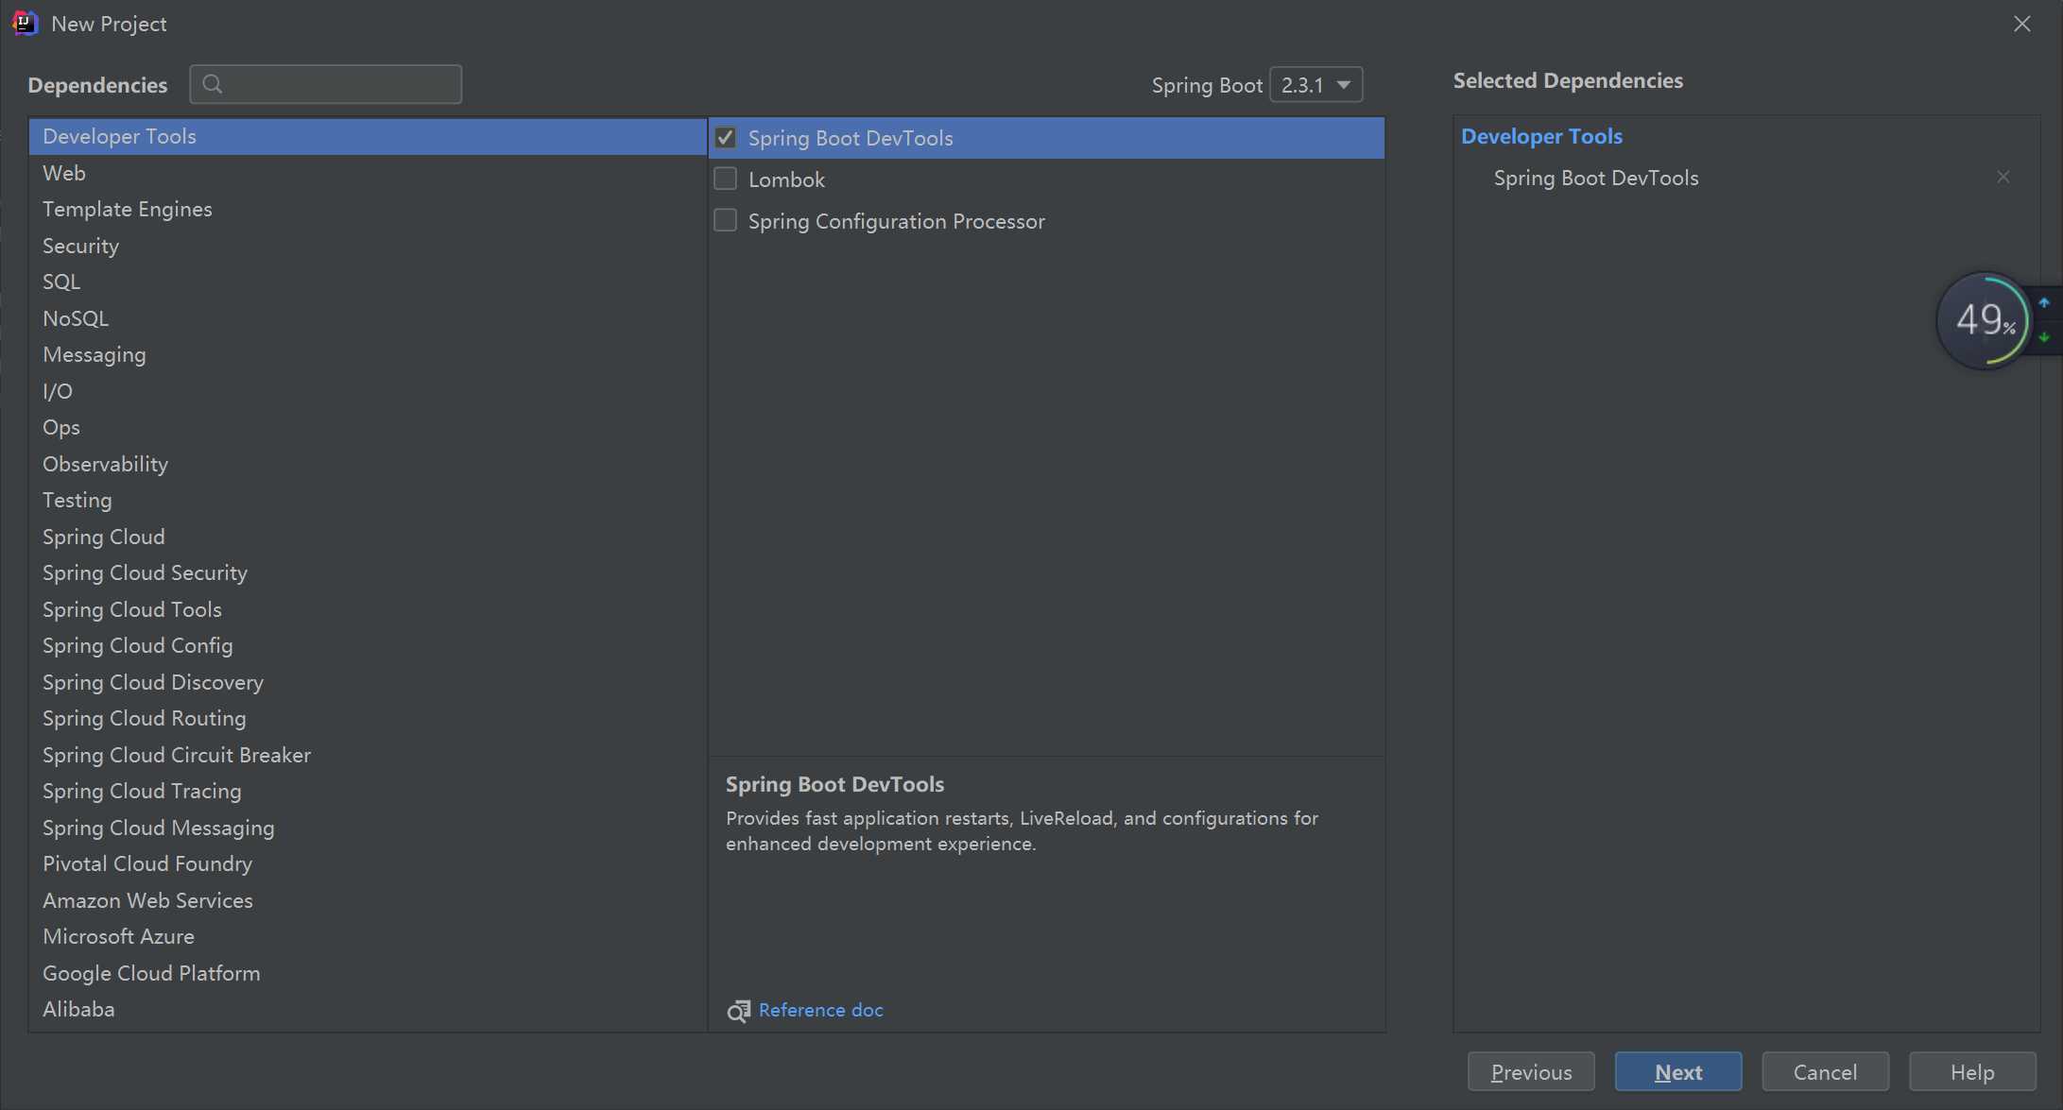
Task: Select Google Cloud Platform category
Action: [x=368, y=973]
